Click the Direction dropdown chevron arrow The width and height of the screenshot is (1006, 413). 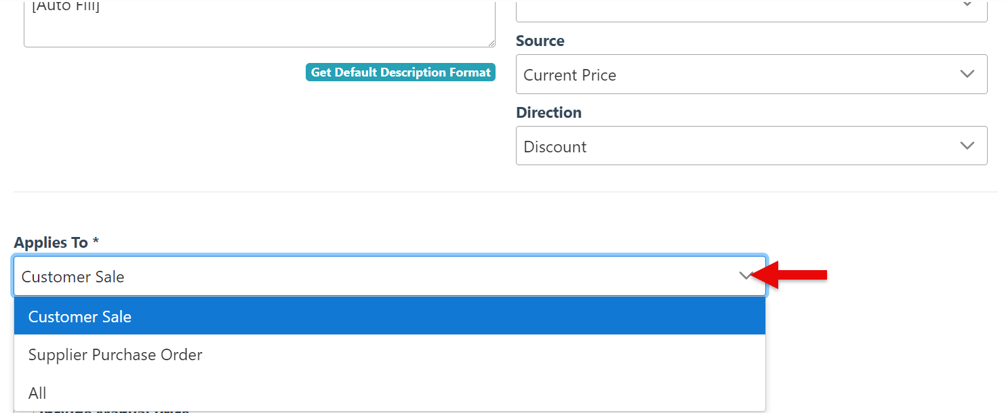(x=967, y=146)
